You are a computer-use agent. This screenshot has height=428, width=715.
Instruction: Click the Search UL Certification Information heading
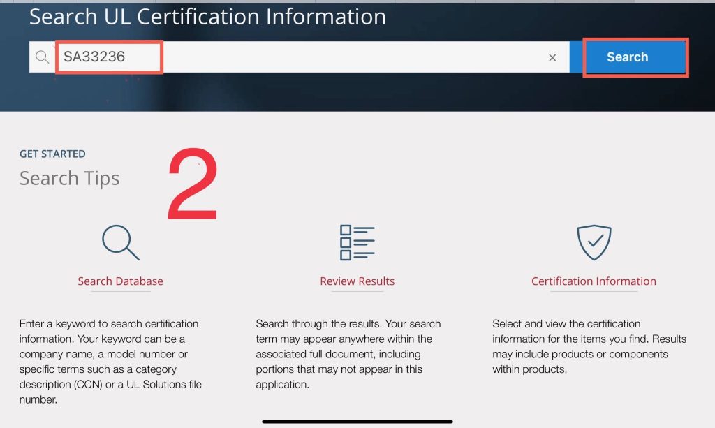pos(207,17)
